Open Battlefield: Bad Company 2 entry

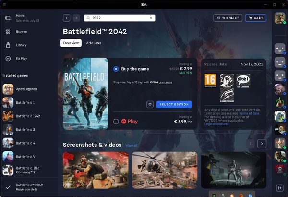pos(29,170)
